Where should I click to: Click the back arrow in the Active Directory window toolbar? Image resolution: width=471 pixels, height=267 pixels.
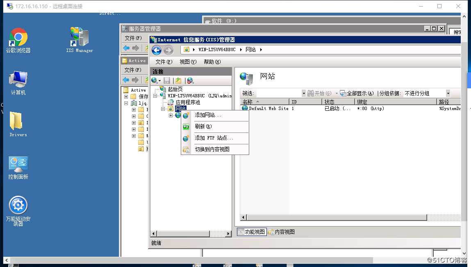tap(126, 80)
